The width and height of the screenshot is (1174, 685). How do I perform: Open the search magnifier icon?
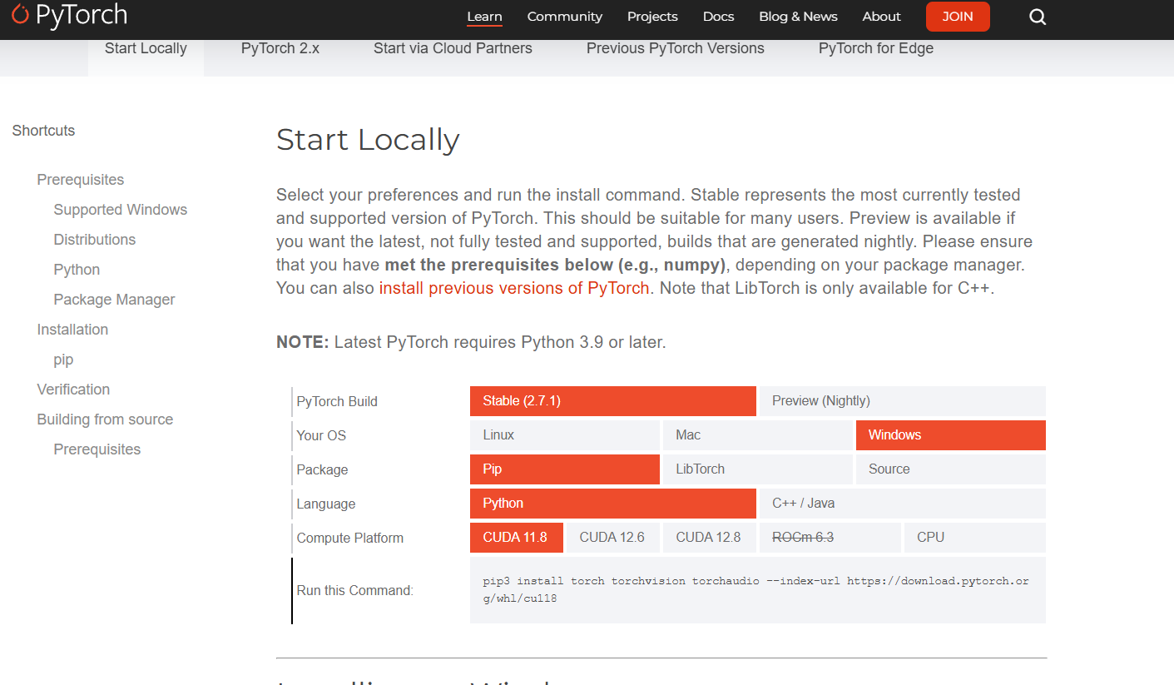(1038, 17)
